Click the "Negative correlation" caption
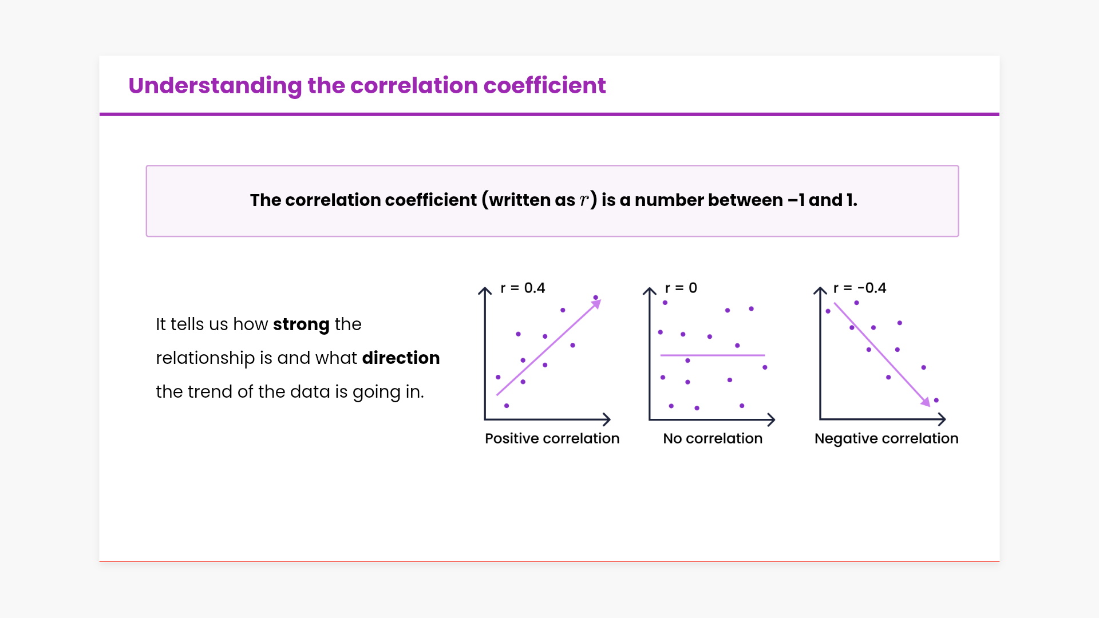The width and height of the screenshot is (1099, 618). [886, 438]
